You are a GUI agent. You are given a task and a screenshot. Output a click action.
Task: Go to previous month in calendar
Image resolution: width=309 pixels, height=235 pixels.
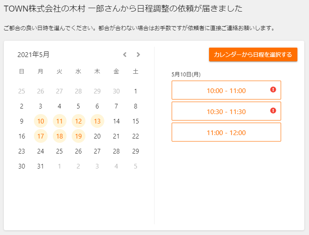(x=125, y=54)
